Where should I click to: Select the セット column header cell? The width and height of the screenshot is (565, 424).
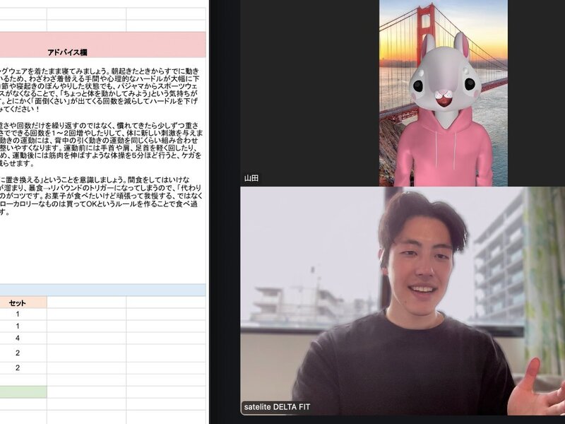(18, 302)
